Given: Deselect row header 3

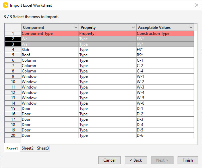Looking at the screenshot, I should 13,44.
